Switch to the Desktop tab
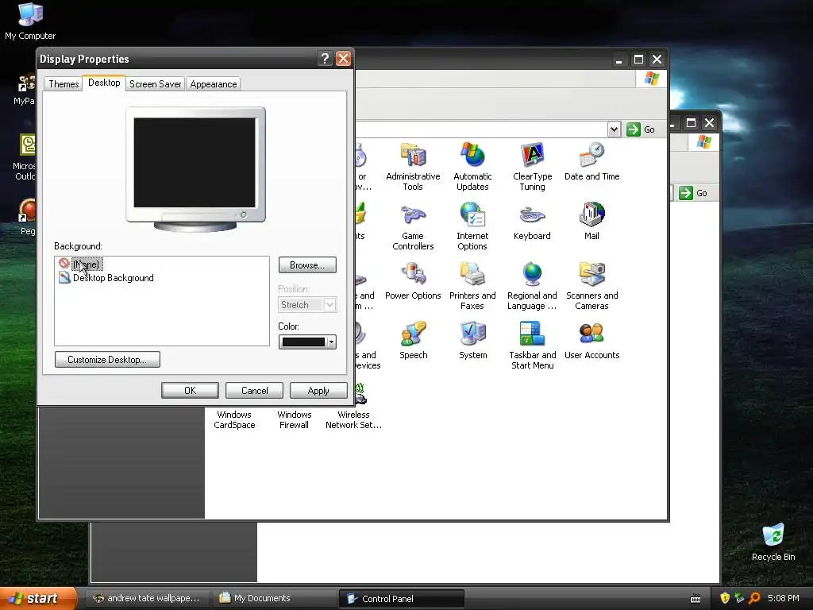The height and width of the screenshot is (610, 813). click(x=104, y=83)
